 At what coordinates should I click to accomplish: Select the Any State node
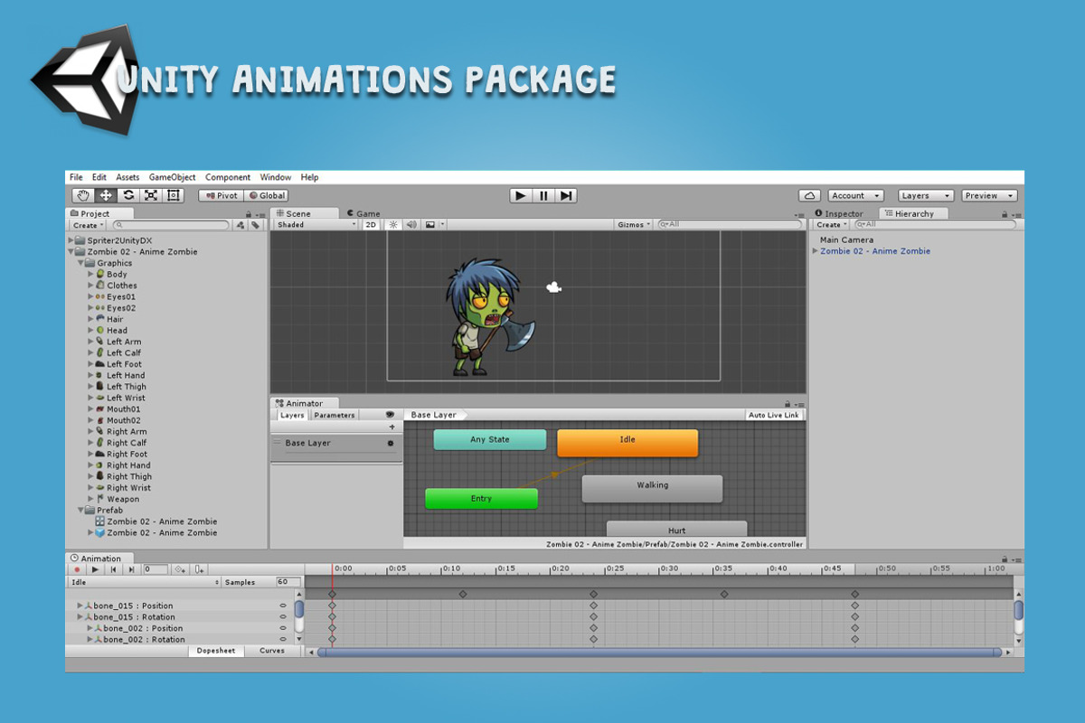(x=490, y=439)
